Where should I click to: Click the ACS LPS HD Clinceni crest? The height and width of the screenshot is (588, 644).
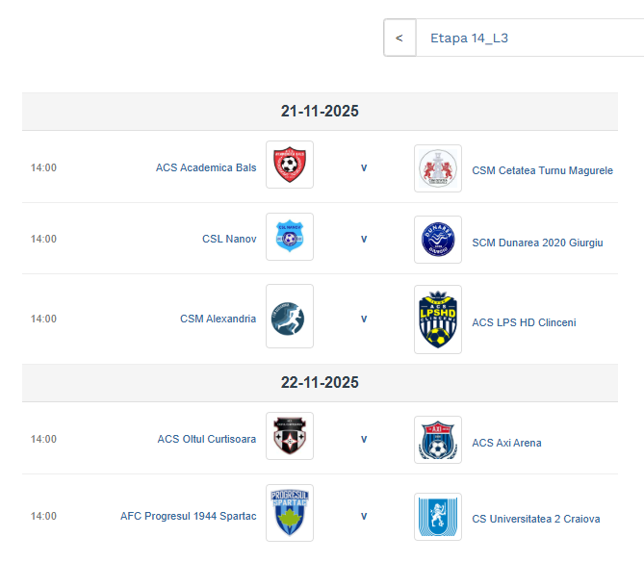pyautogui.click(x=438, y=320)
